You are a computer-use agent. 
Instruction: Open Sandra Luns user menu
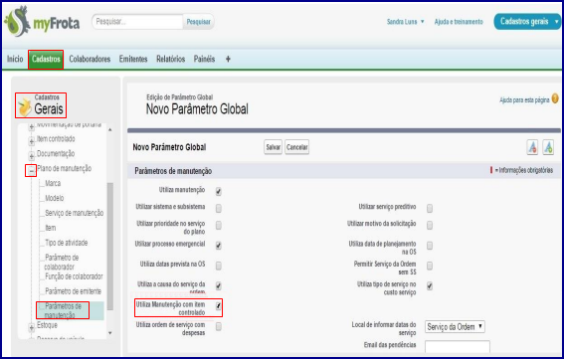[x=406, y=22]
